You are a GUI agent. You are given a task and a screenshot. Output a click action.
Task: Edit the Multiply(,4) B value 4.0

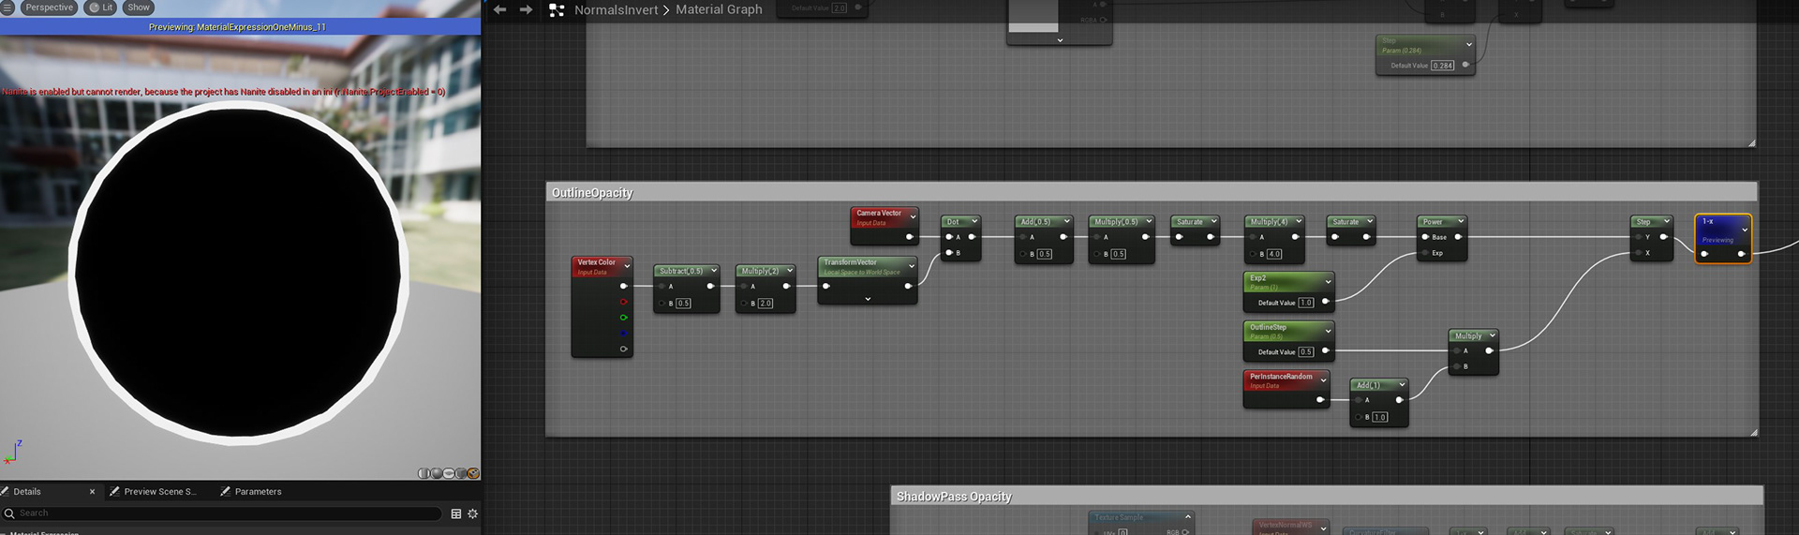1274,254
